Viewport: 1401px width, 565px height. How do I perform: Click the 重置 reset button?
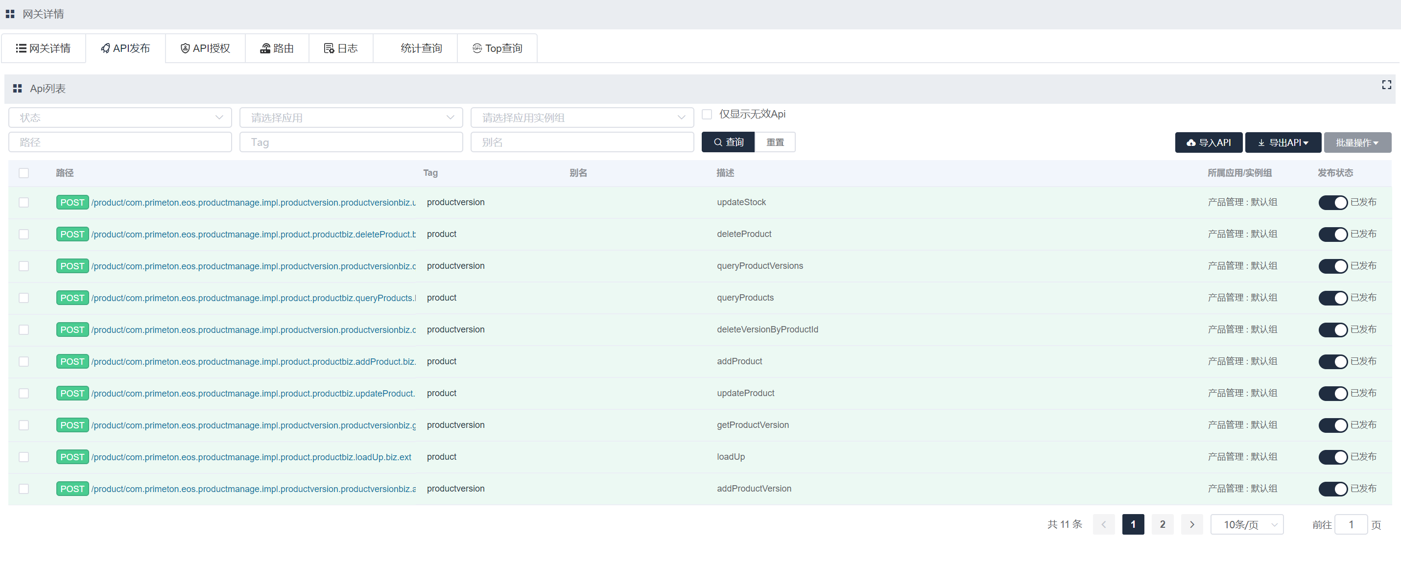[x=775, y=142]
